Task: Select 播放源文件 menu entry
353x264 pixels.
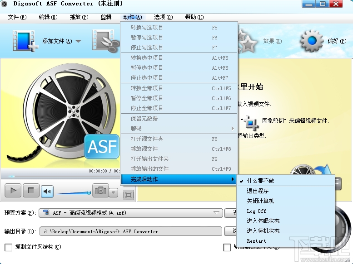Action: click(179, 149)
